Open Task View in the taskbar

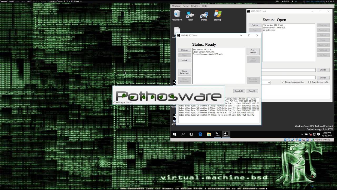pyautogui.click(x=191, y=134)
